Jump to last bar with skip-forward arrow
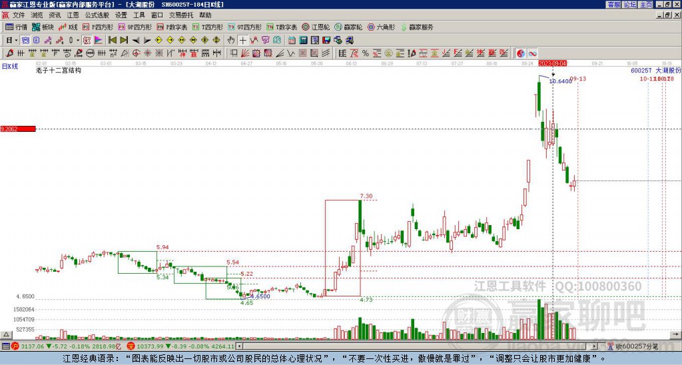Viewport: 682px width, 365px height. (124, 40)
